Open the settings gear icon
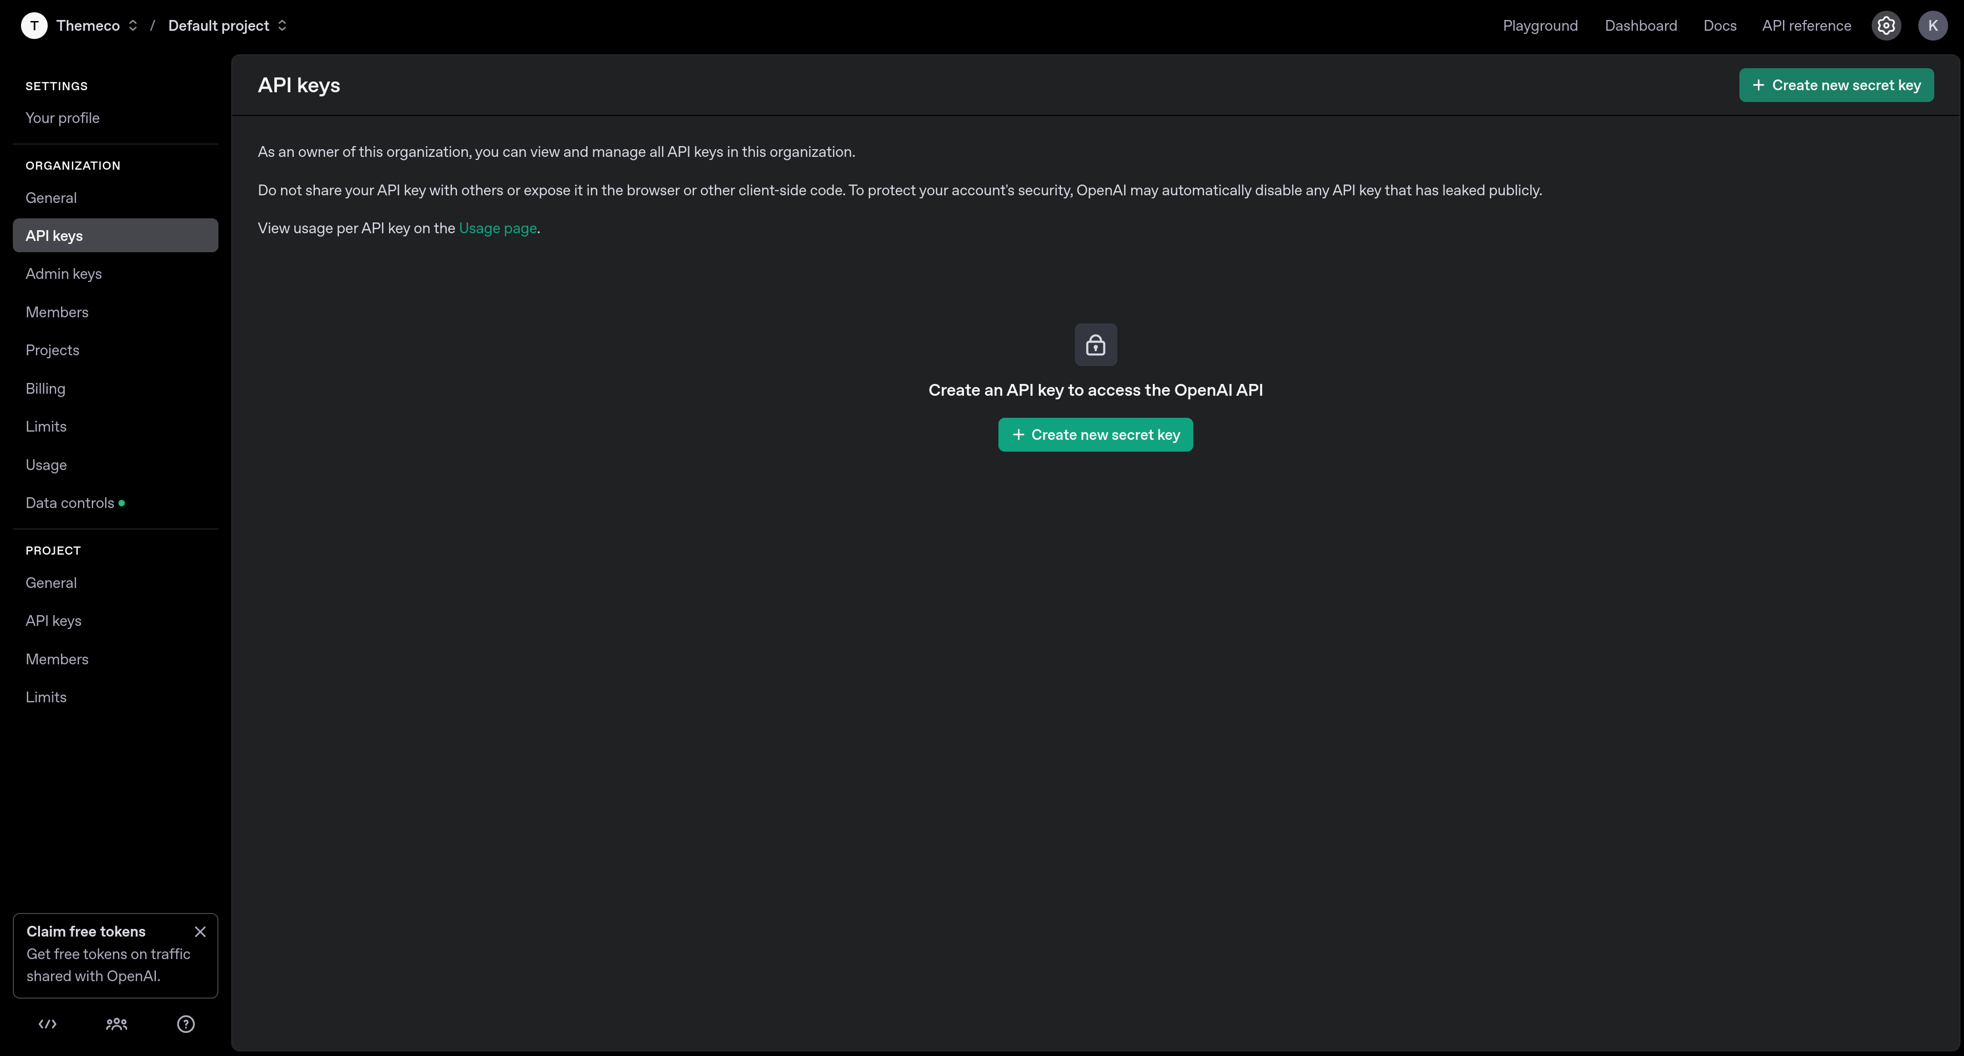This screenshot has height=1056, width=1964. (x=1886, y=25)
